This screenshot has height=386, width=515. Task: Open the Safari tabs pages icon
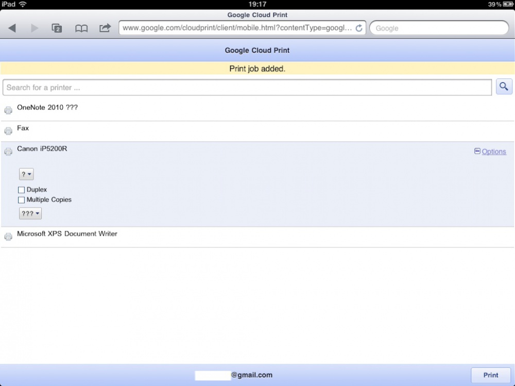tap(57, 28)
